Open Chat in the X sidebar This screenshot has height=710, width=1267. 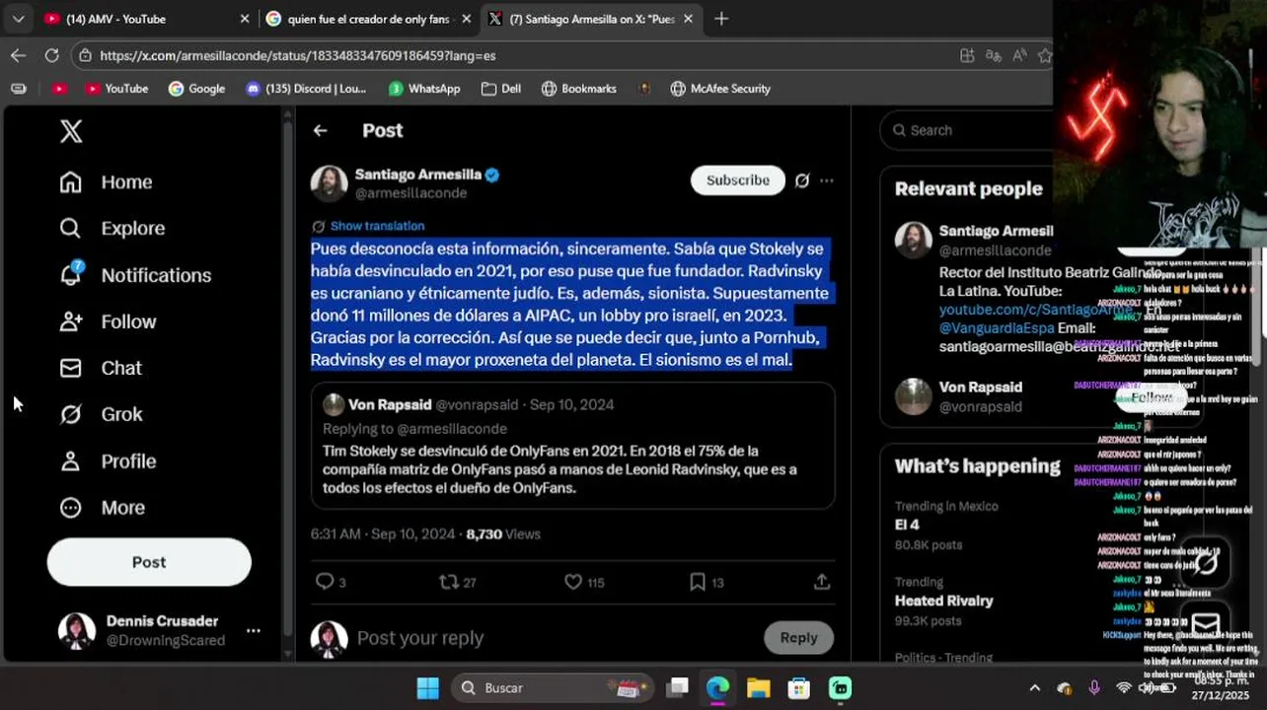coord(101,368)
